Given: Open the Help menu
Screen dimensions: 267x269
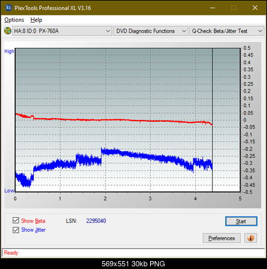Looking at the screenshot, I should click(37, 20).
